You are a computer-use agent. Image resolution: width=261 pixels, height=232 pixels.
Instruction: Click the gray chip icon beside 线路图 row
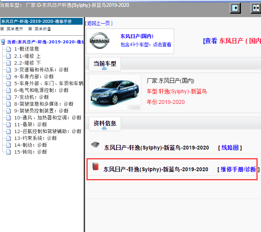point(95,145)
